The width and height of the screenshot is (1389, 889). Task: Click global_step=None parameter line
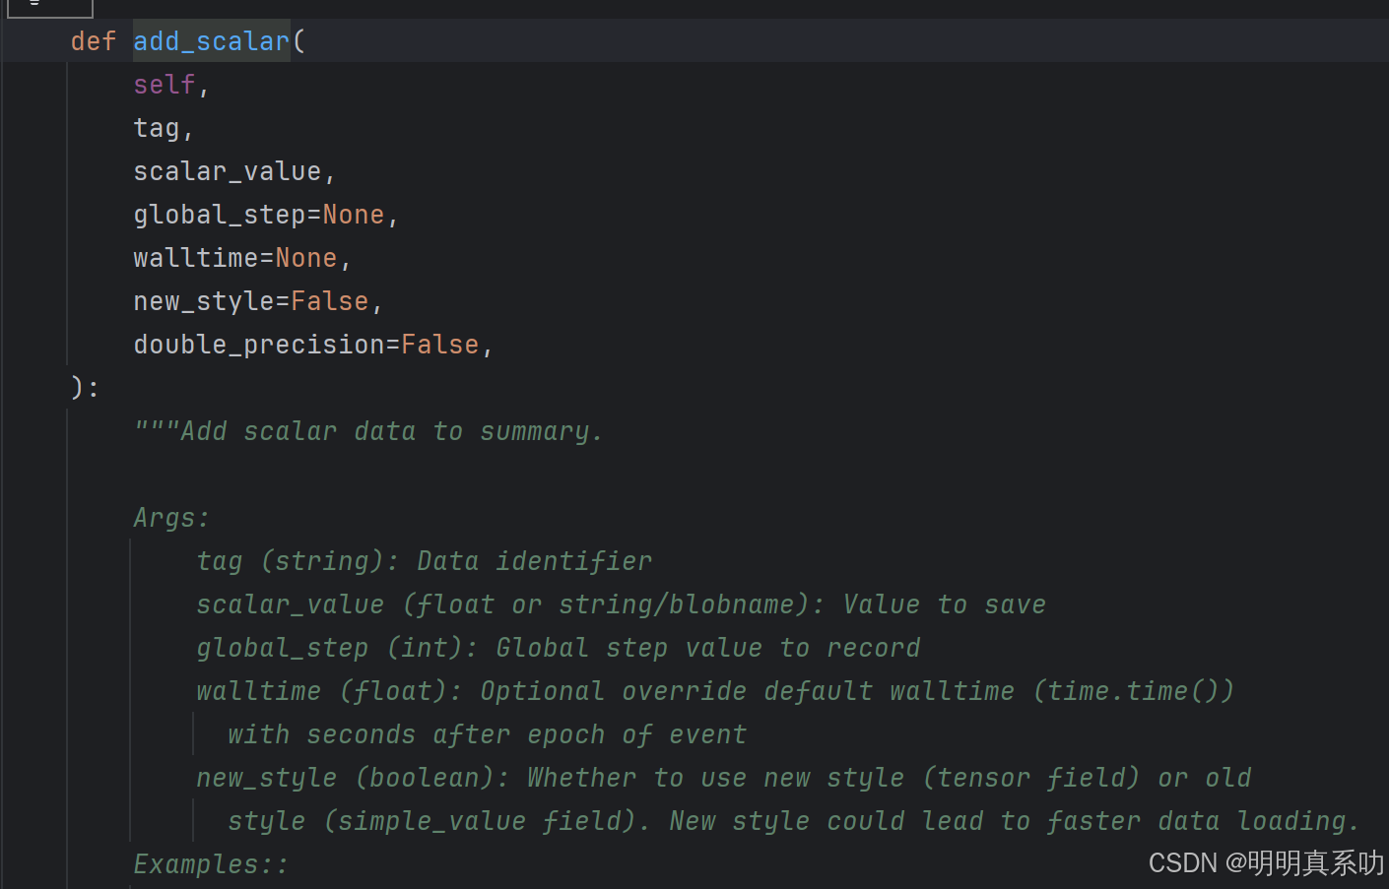tap(266, 215)
